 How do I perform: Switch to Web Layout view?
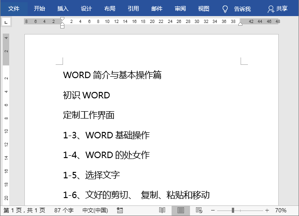click(x=199, y=210)
